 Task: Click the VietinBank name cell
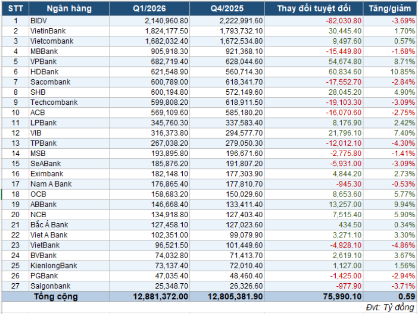point(69,31)
